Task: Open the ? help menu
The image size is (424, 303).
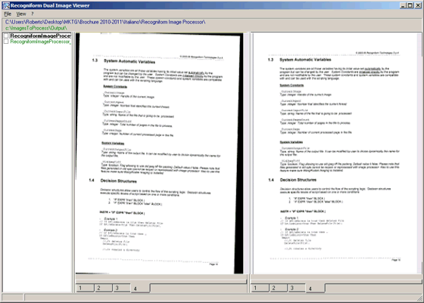Action: coord(33,14)
